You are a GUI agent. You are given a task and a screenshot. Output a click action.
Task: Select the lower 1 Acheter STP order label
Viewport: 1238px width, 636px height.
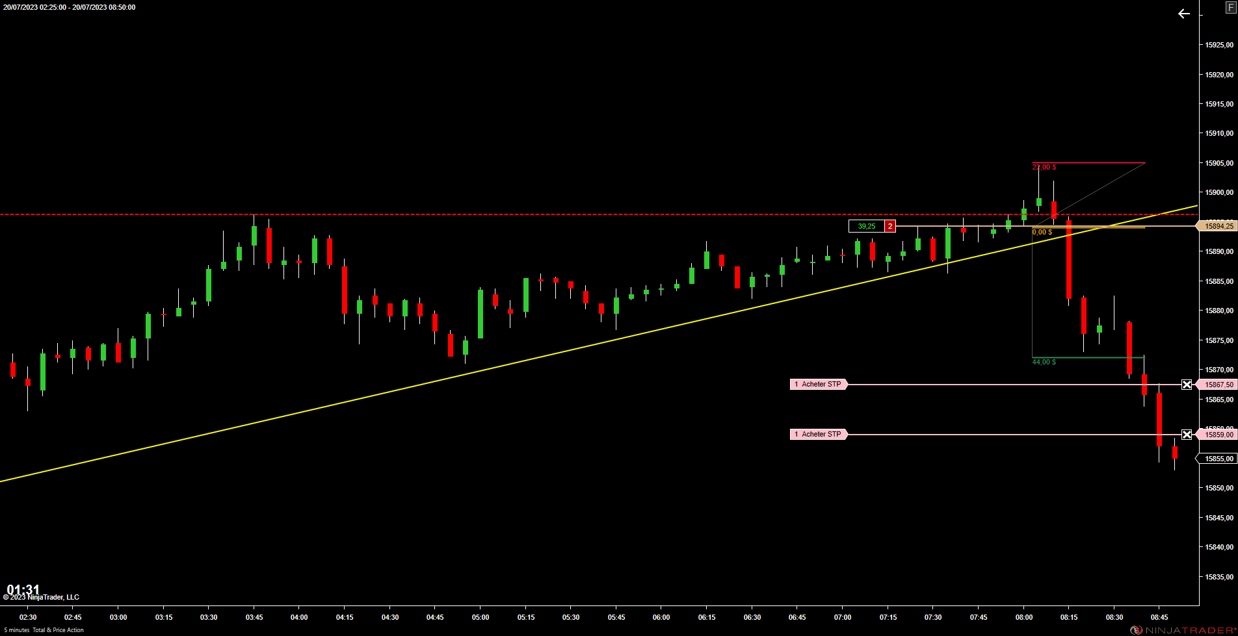[x=819, y=435]
